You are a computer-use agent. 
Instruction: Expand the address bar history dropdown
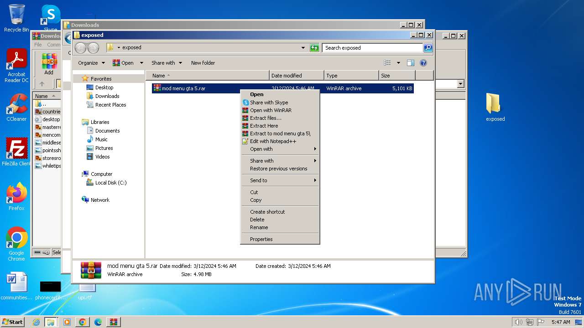(x=303, y=48)
